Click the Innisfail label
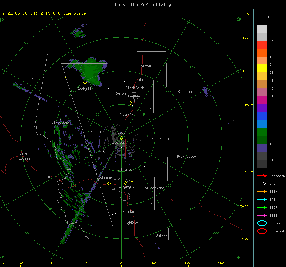Screen dimensions: 286x267 pos(128,115)
